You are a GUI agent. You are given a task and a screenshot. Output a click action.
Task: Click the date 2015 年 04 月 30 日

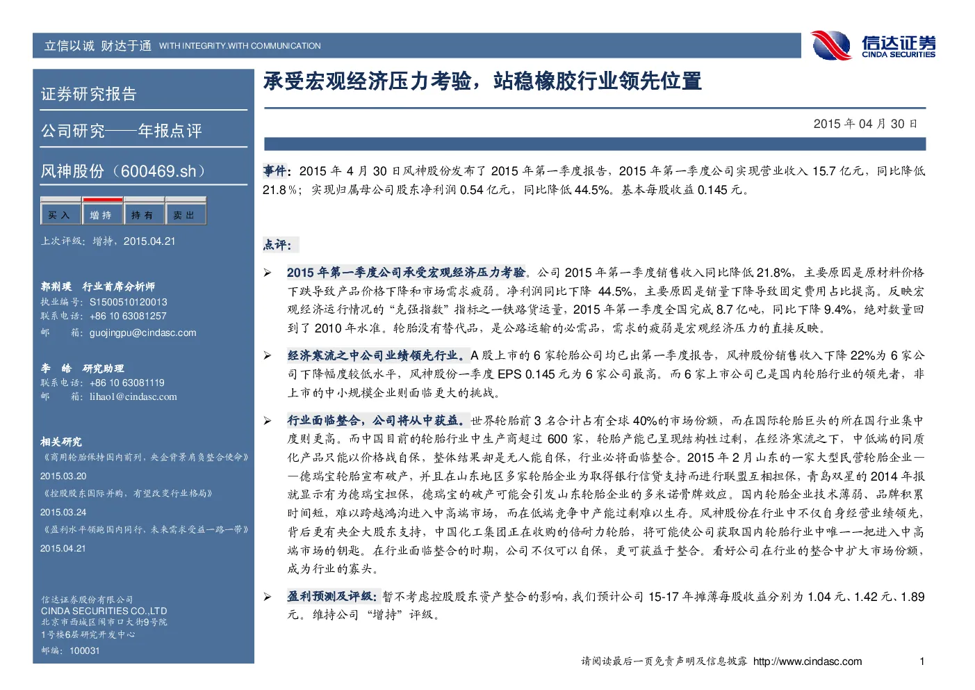pyautogui.click(x=866, y=124)
